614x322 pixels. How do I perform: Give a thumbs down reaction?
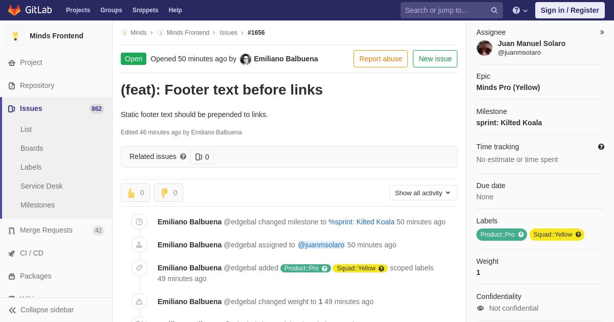tap(168, 193)
